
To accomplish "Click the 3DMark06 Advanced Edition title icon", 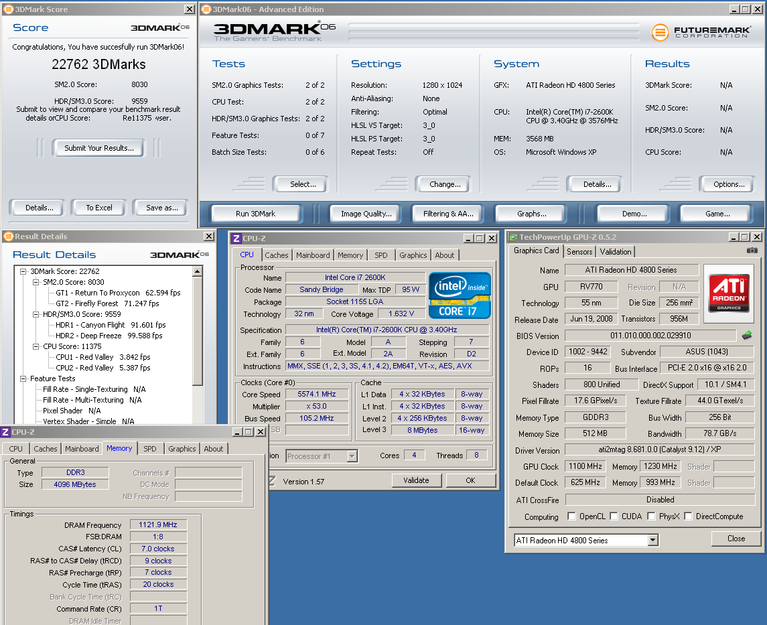I will pos(206,9).
